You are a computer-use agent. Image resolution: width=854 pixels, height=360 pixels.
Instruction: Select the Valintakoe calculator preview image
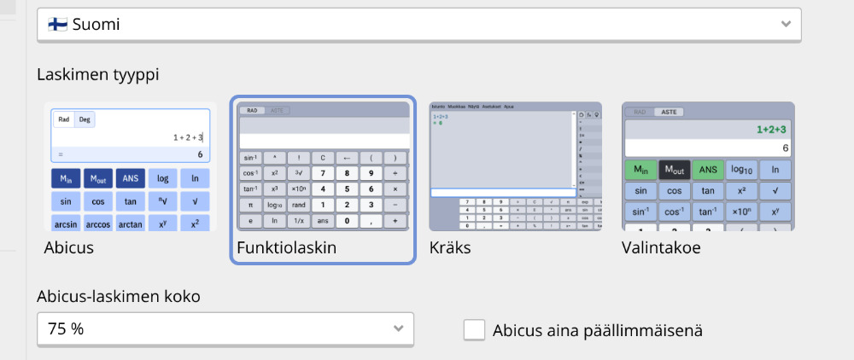point(708,165)
